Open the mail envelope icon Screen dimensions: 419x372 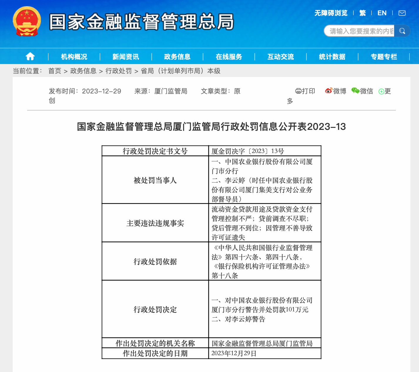coord(402,13)
